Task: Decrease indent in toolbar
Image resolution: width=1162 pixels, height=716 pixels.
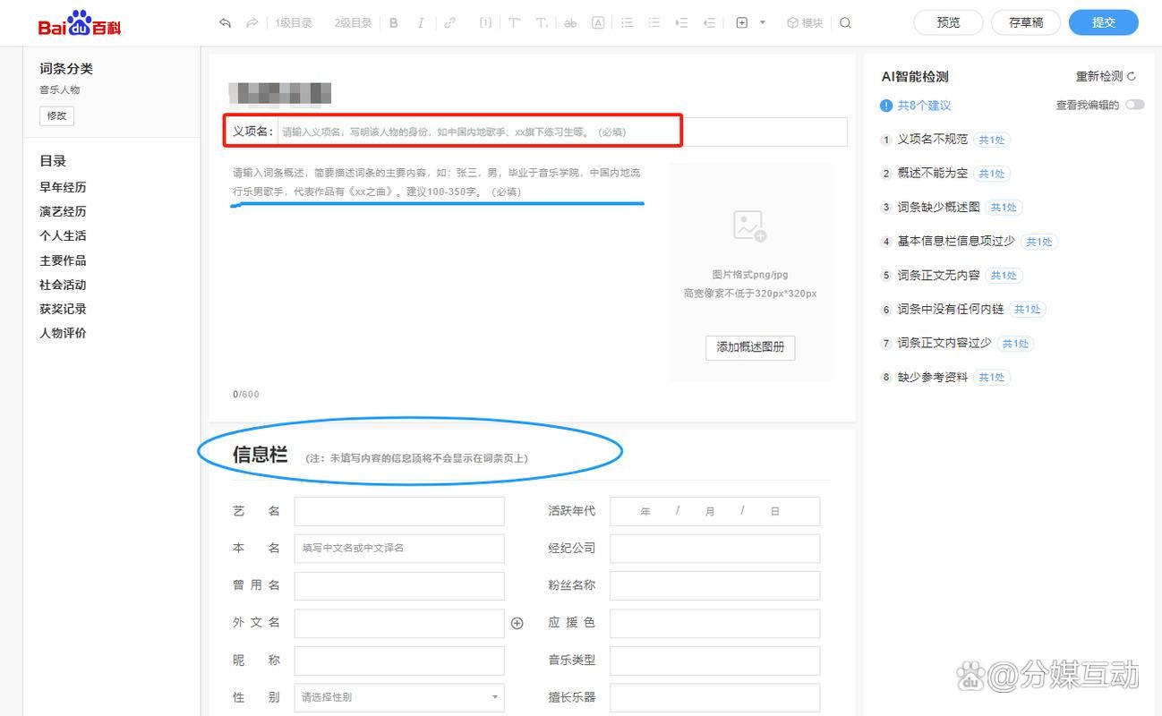Action: pos(709,23)
